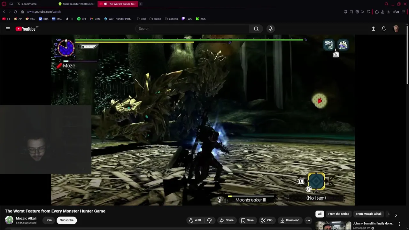Like this video 4.8K

(195, 220)
